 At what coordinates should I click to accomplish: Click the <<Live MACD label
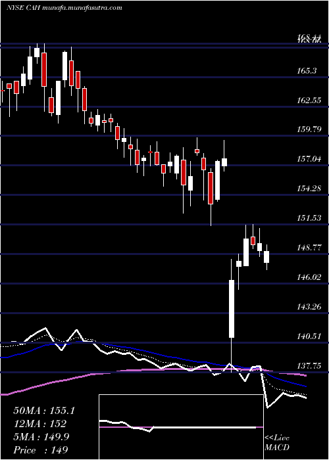point(277,443)
